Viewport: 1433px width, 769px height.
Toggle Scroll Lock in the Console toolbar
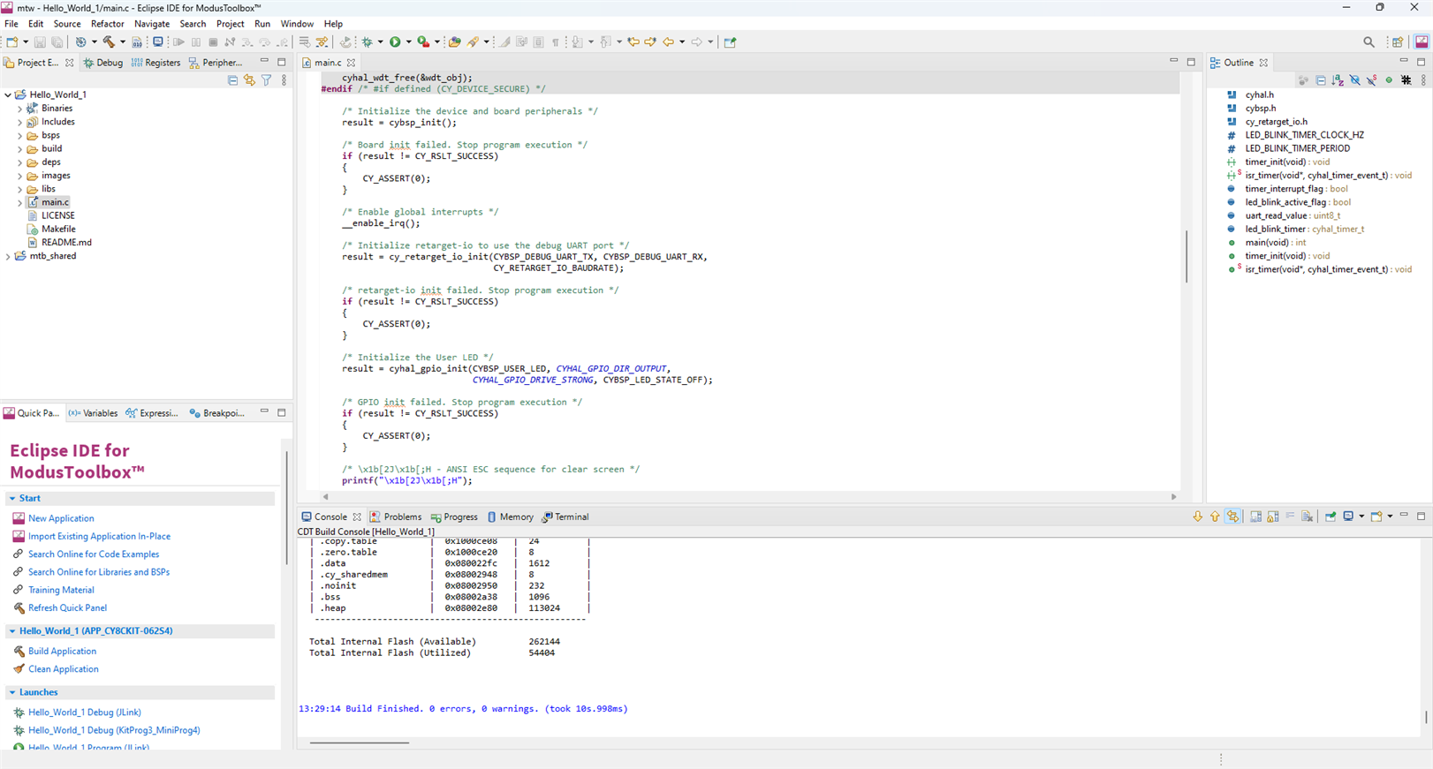pyautogui.click(x=1273, y=516)
